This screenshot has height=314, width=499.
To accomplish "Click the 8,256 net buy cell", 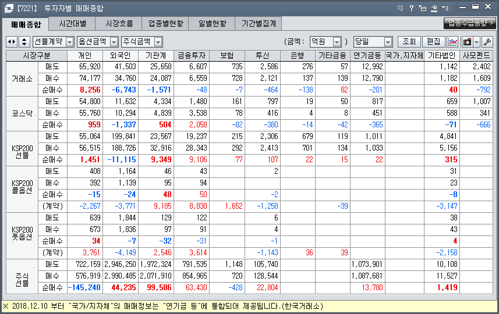I will 85,90.
